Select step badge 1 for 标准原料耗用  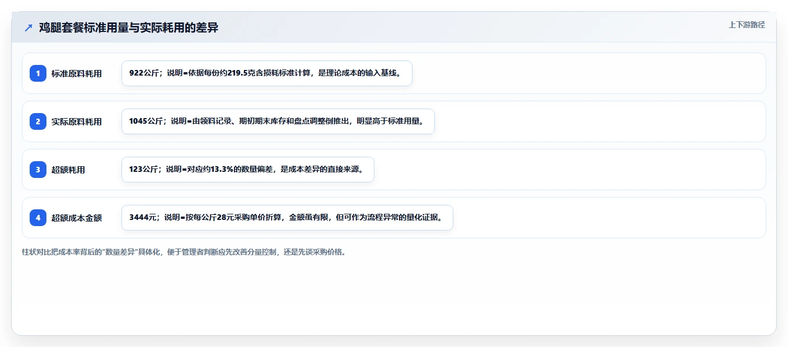38,73
